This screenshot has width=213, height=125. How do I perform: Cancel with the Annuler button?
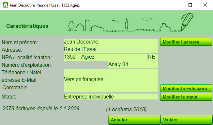pyautogui.click(x=134, y=120)
